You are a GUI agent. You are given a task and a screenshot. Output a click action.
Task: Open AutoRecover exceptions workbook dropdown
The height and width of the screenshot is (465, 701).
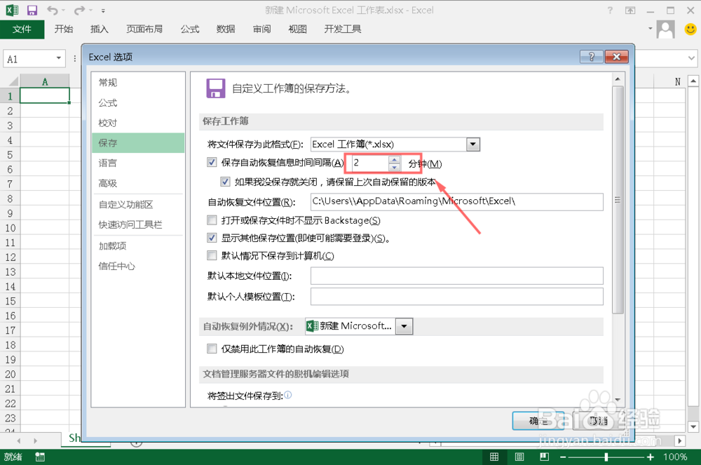(x=404, y=326)
